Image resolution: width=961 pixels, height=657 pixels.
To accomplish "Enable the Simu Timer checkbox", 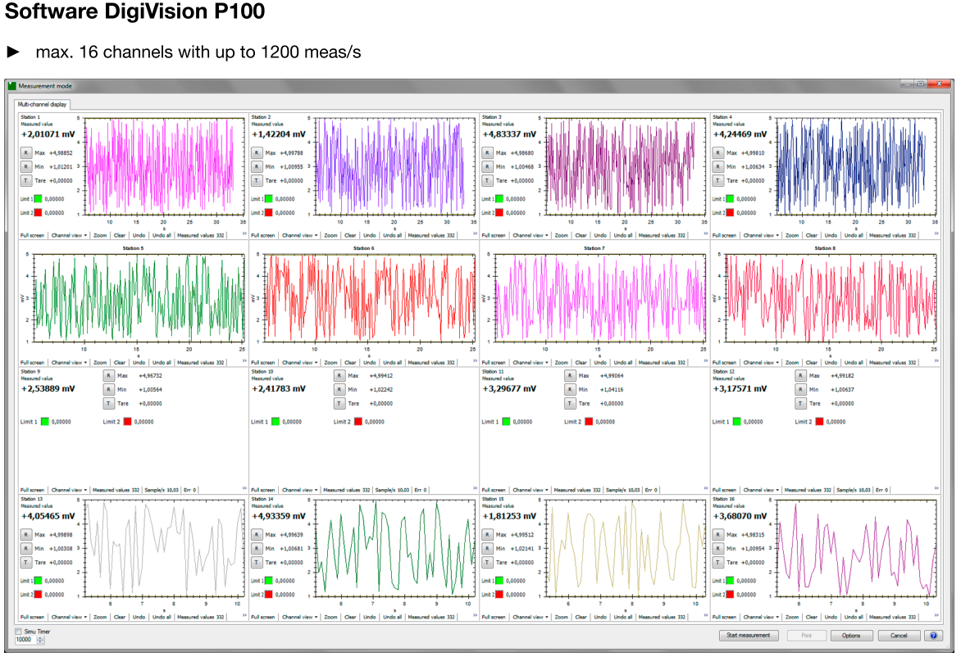I will point(19,632).
